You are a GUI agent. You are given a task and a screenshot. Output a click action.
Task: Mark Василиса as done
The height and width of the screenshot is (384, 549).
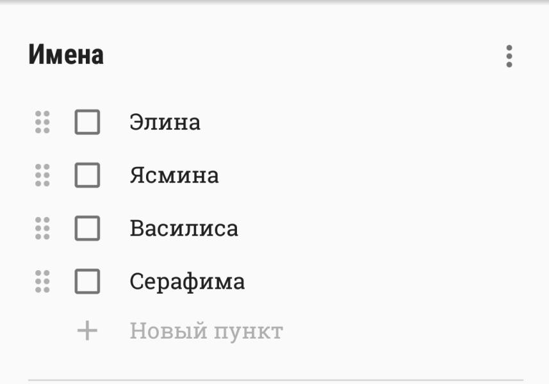(x=87, y=228)
